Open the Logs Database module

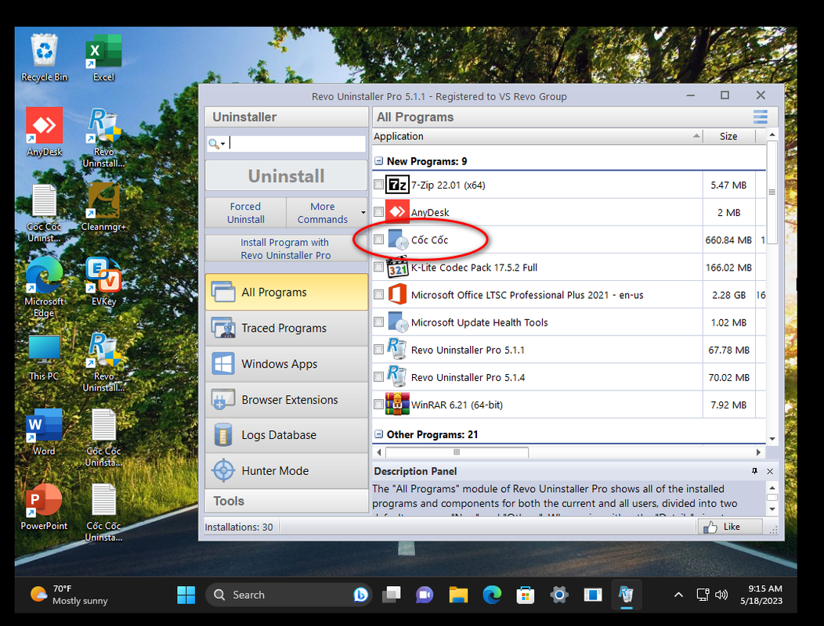287,435
